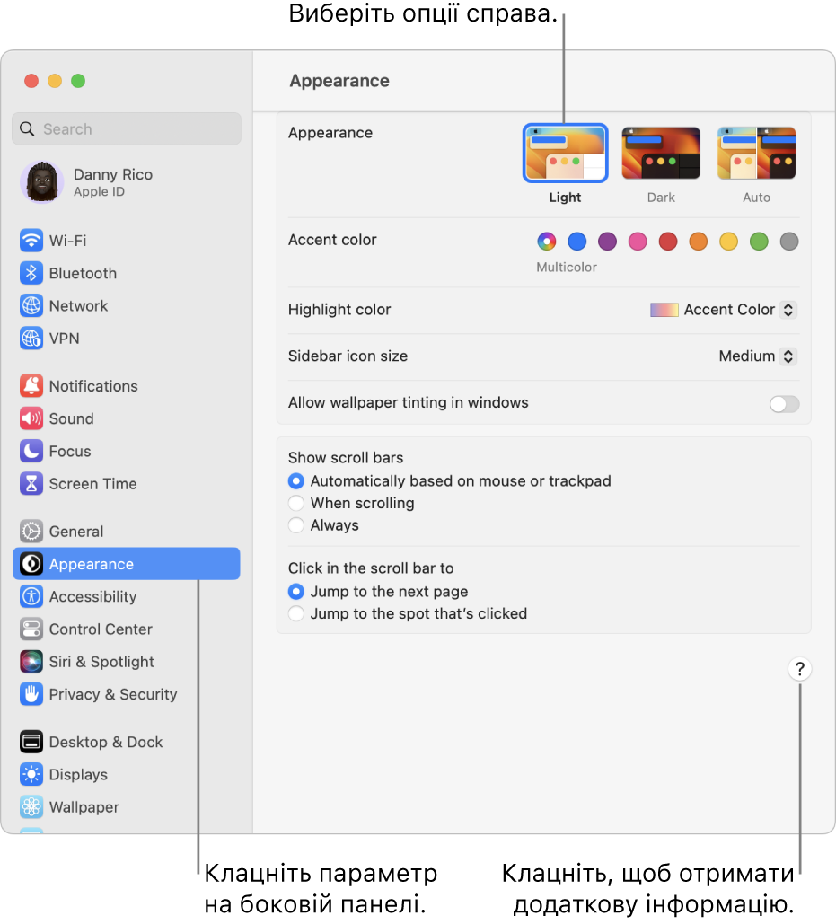Open the Wallpaper label in sidebar
This screenshot has width=836, height=924.
pyautogui.click(x=84, y=806)
